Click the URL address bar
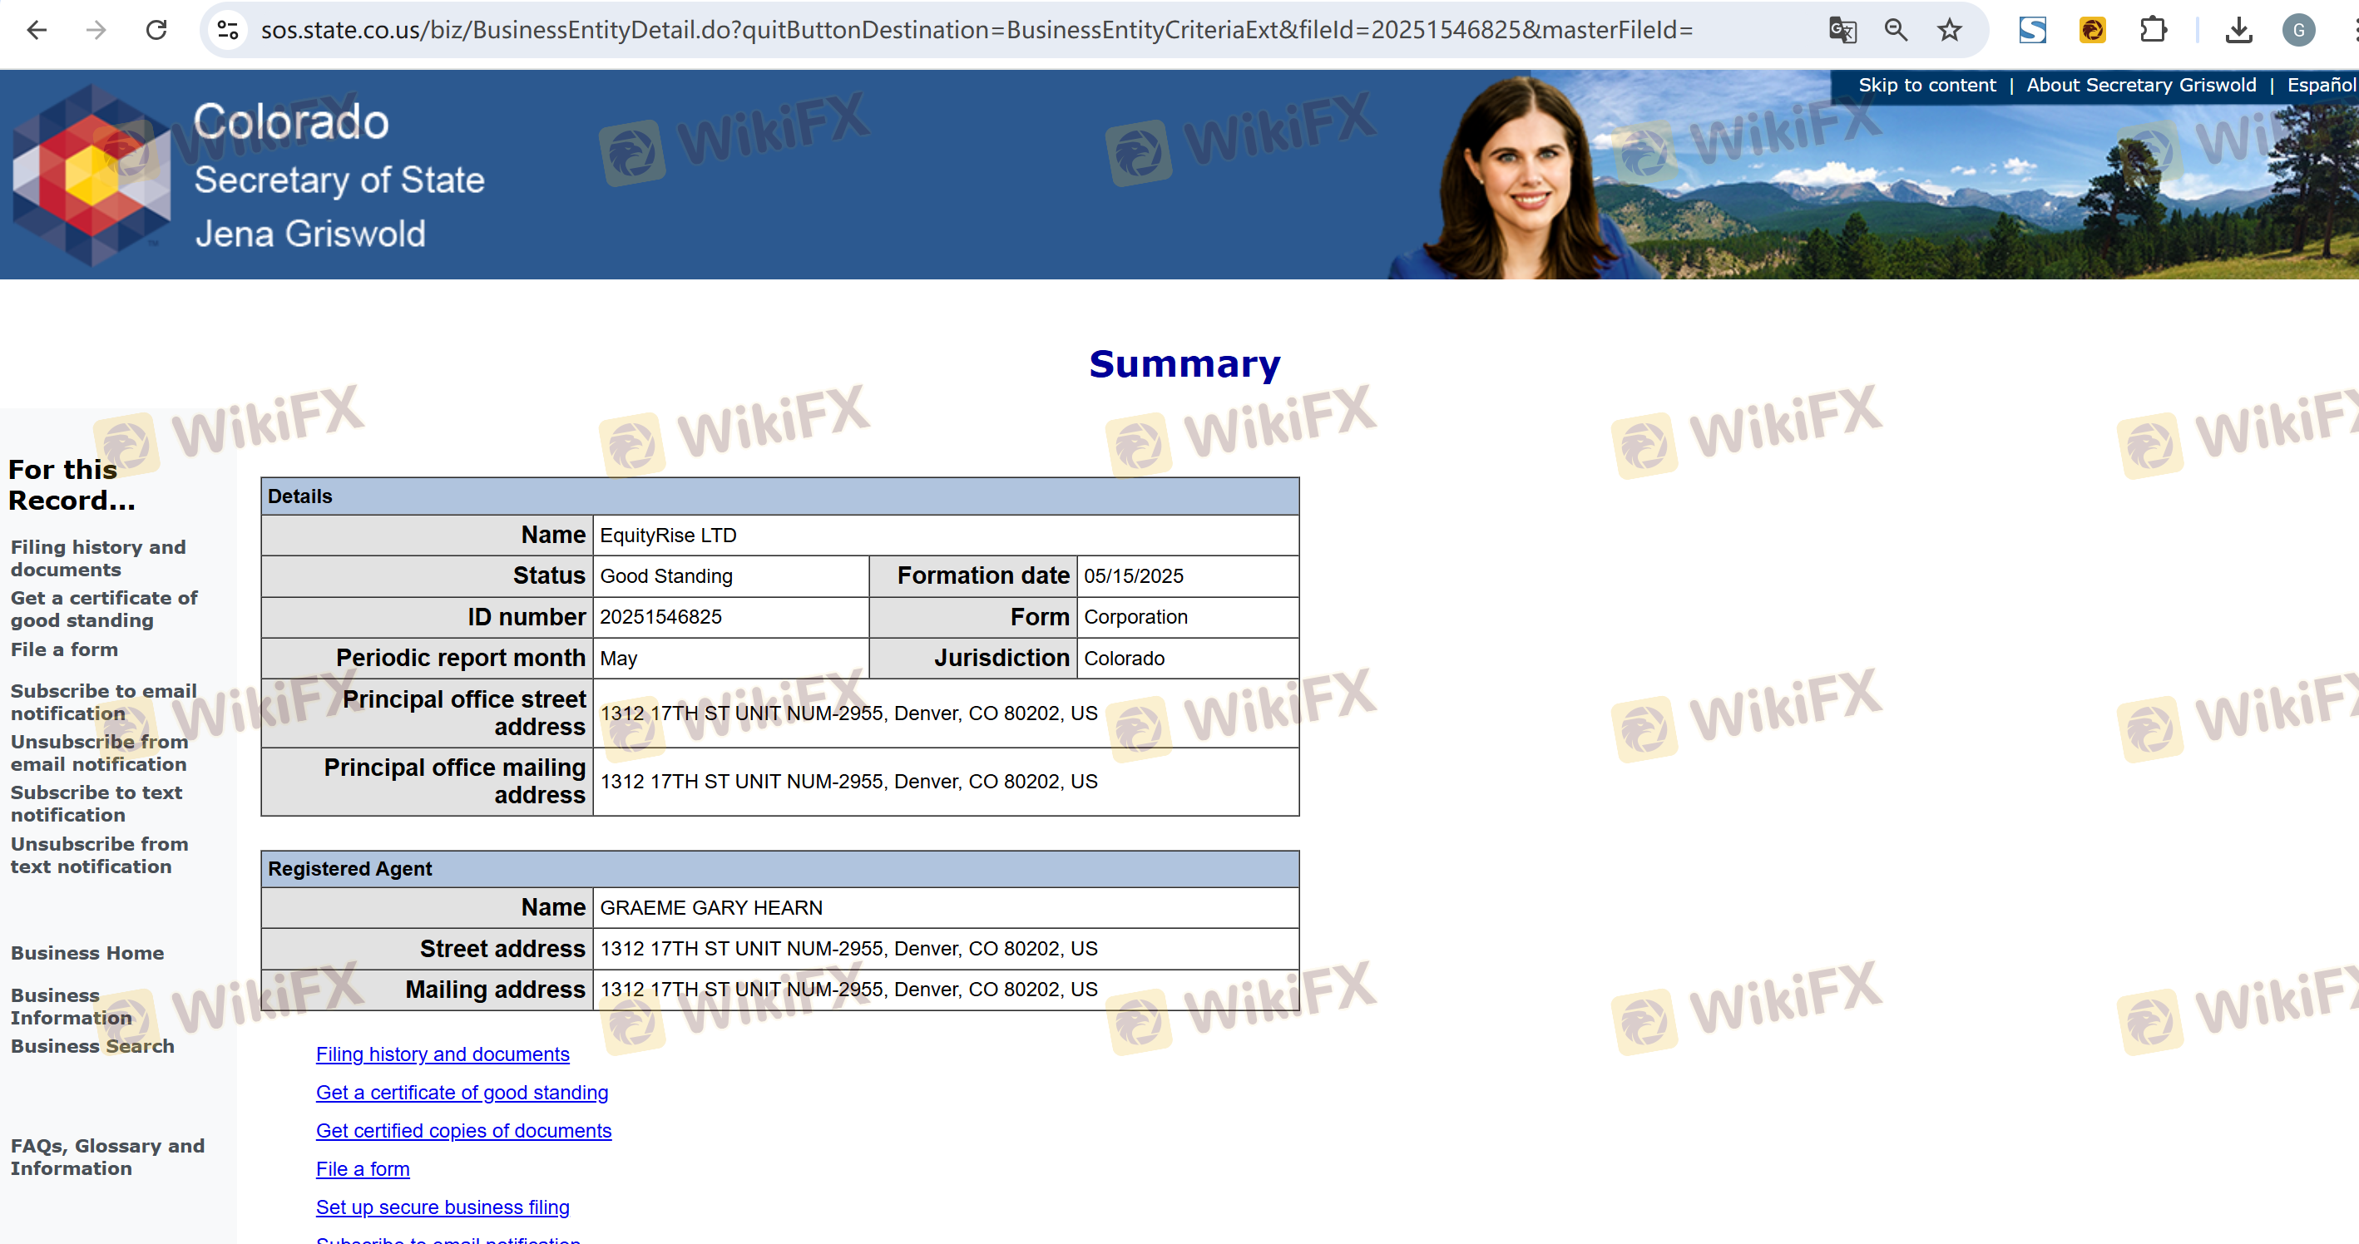This screenshot has width=2359, height=1244. pyautogui.click(x=977, y=30)
